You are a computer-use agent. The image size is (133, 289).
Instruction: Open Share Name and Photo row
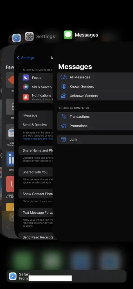click(x=36, y=150)
